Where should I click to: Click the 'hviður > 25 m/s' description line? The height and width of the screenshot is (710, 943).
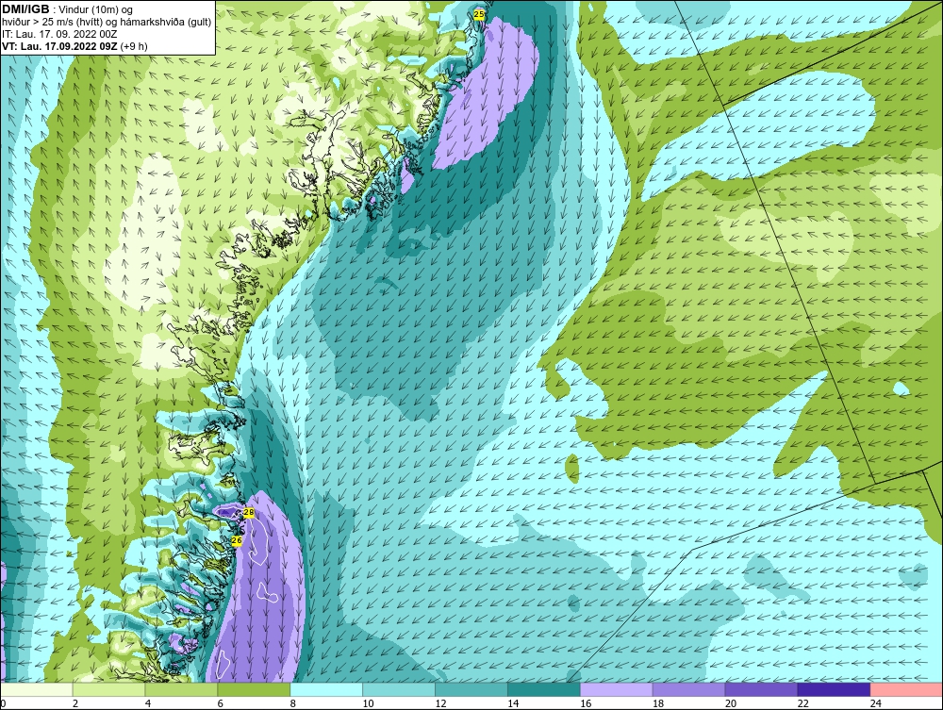[107, 22]
